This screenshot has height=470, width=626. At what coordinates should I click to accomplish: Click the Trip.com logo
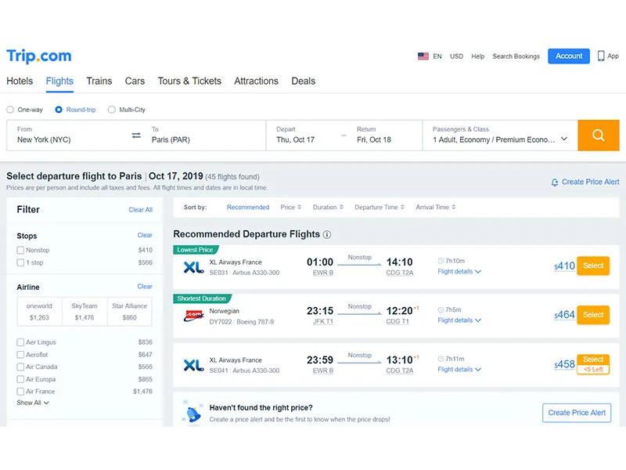tap(38, 56)
